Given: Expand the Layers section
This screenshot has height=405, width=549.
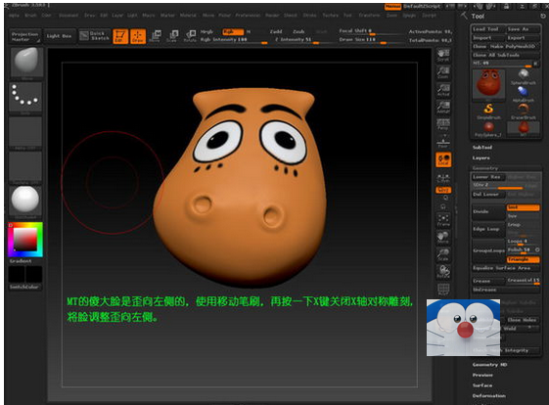Looking at the screenshot, I should click(481, 157).
